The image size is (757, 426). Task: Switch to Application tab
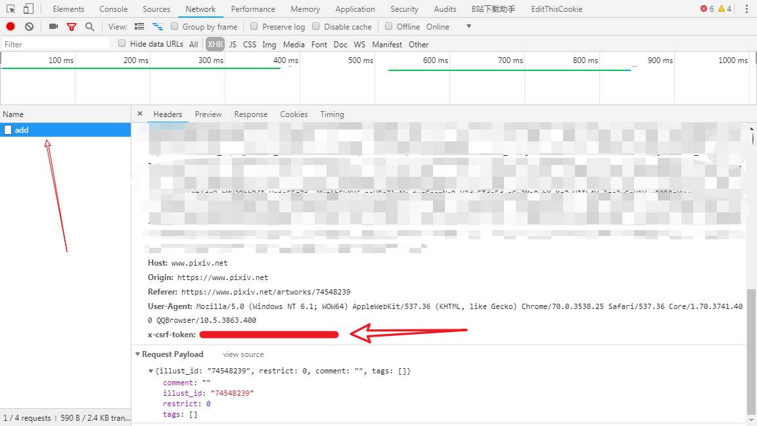tap(356, 9)
